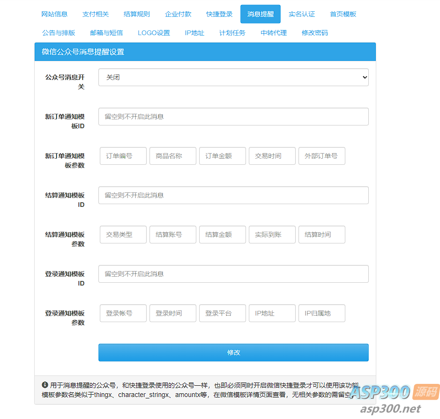Image resolution: width=440 pixels, height=419 pixels.
Task: Focus the IP归属地 parameter field
Action: [321, 313]
